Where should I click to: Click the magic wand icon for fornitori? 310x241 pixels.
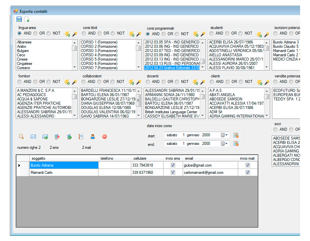(x=74, y=82)
